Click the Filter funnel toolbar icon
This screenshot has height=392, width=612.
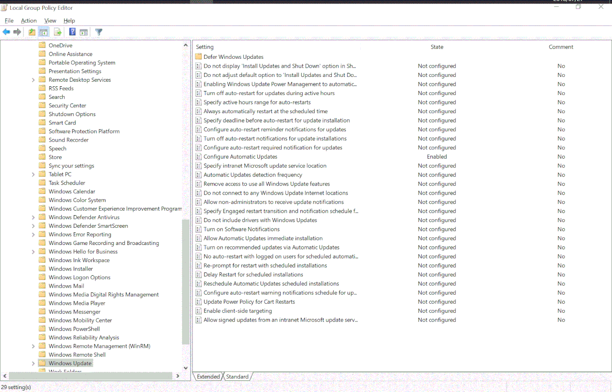click(99, 32)
